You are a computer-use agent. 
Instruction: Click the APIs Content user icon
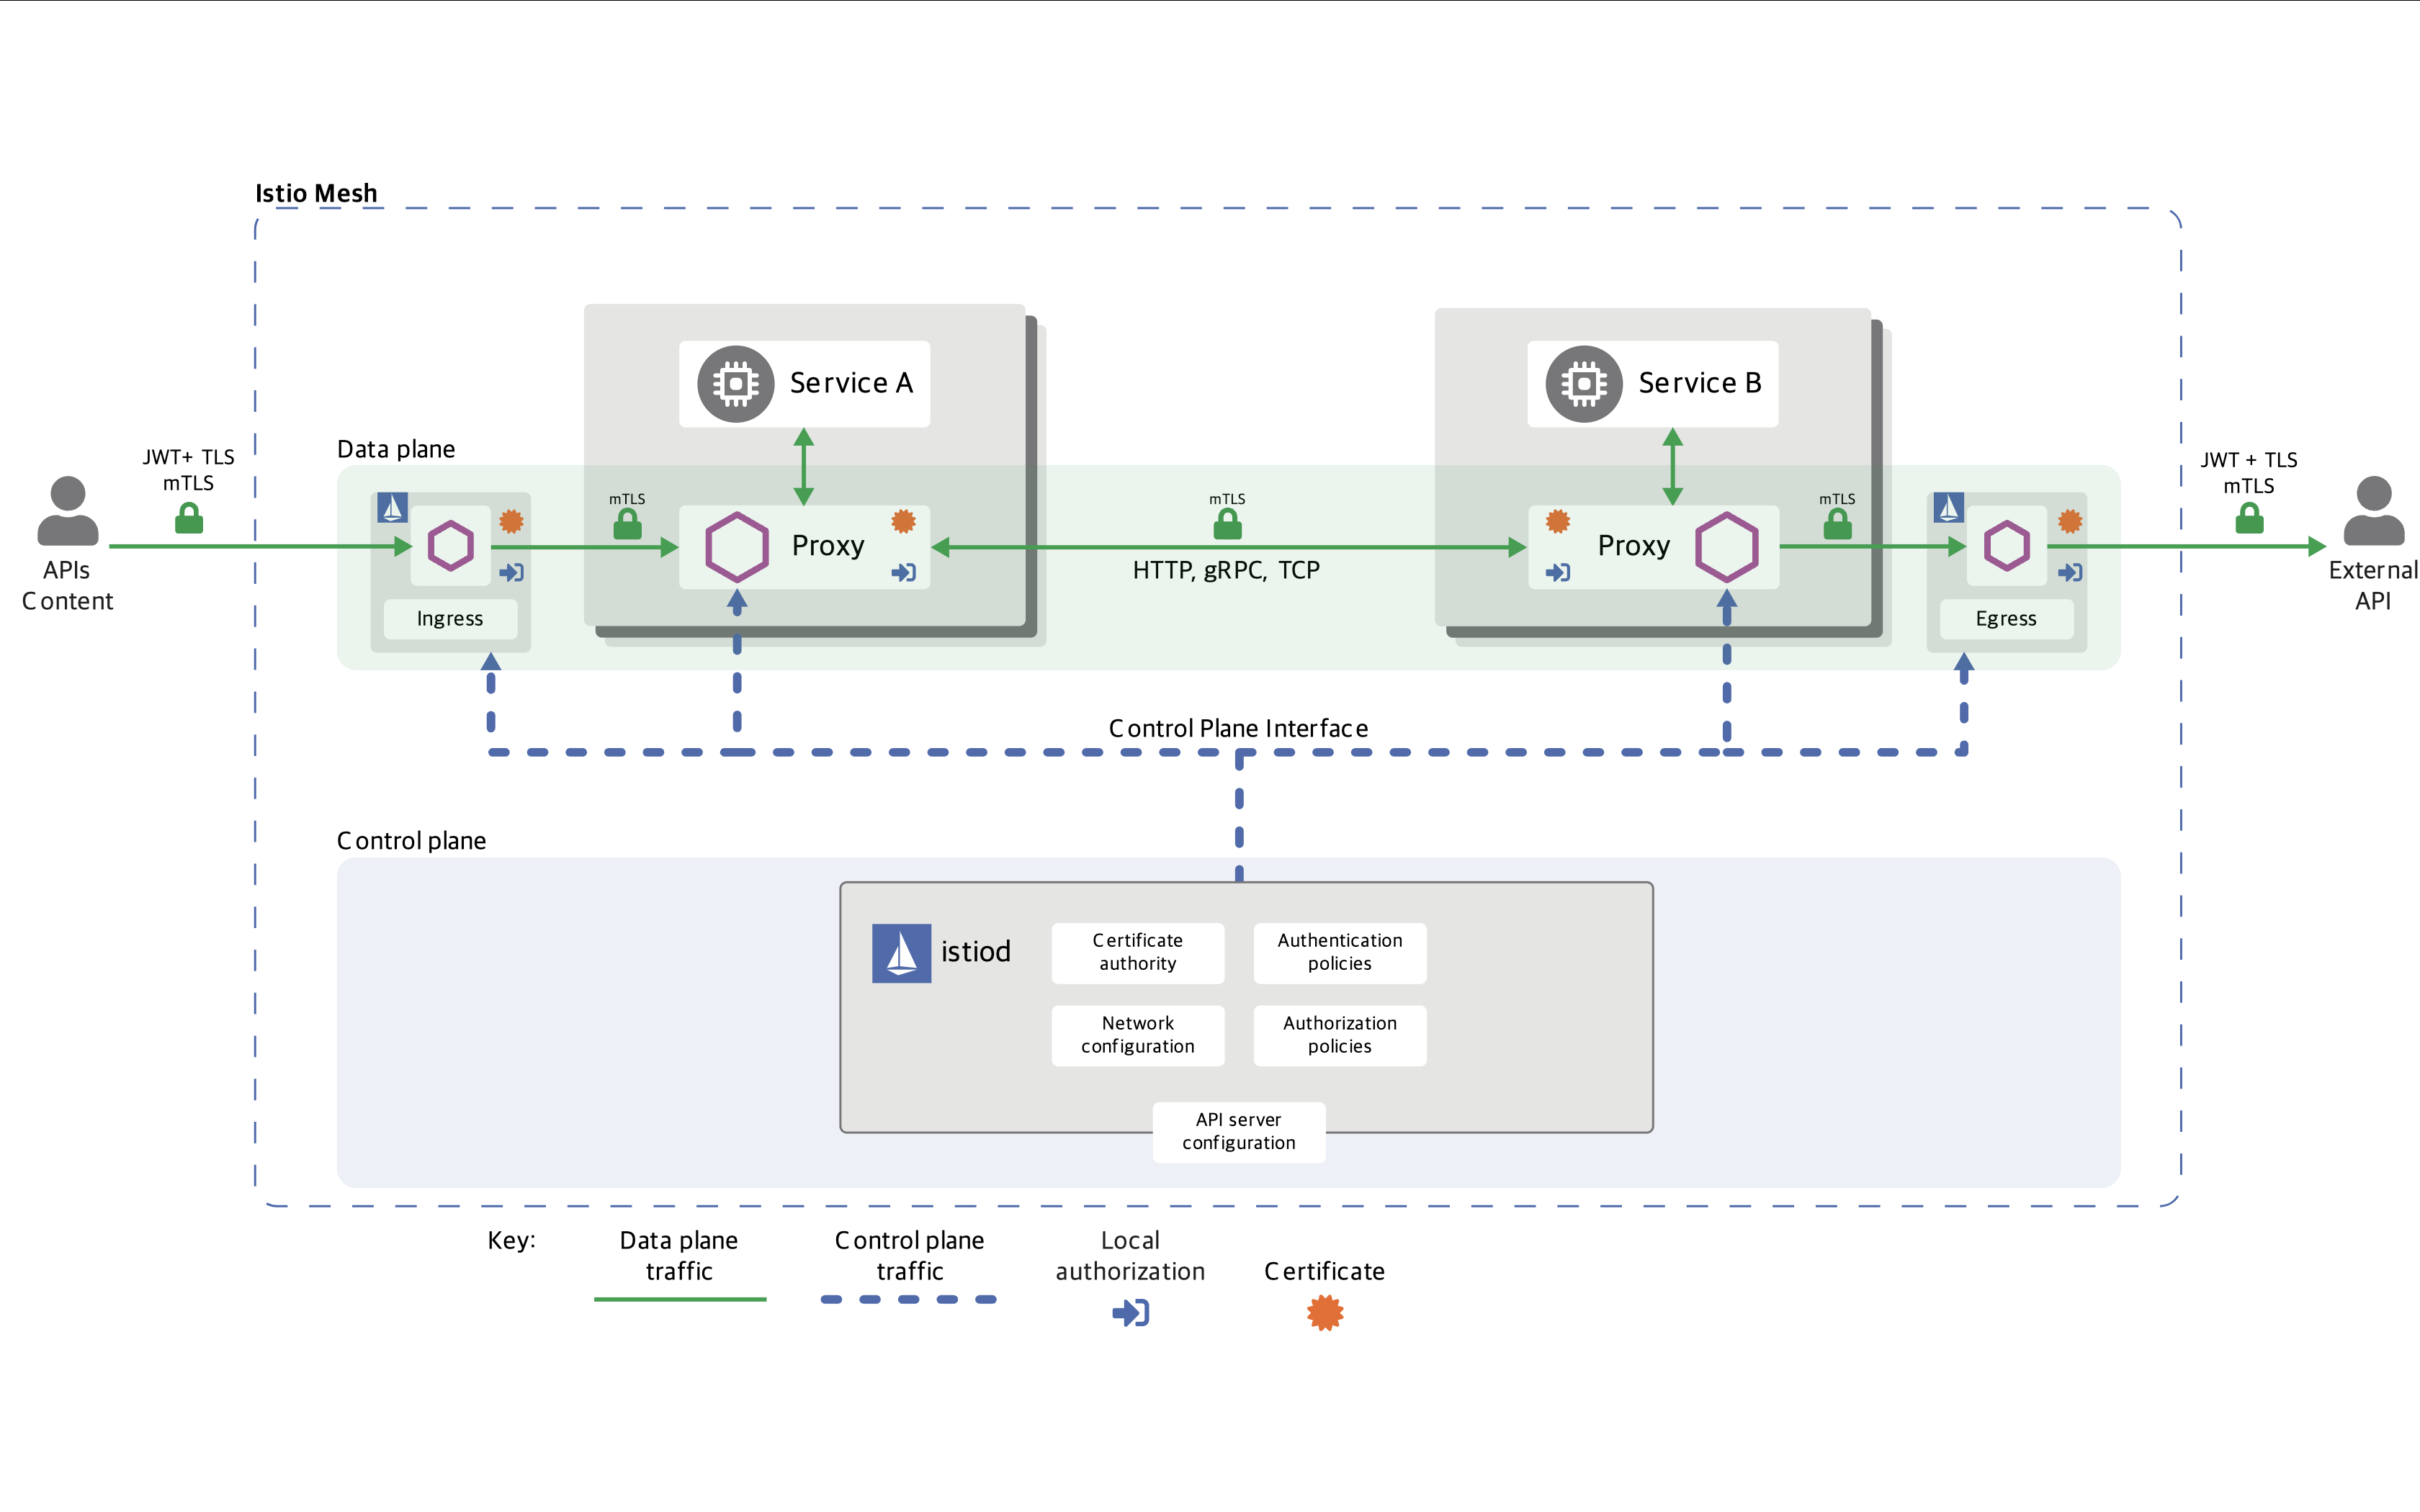[67, 511]
